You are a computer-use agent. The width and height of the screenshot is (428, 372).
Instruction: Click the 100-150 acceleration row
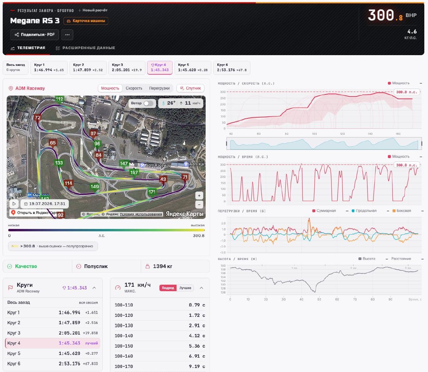point(160,346)
